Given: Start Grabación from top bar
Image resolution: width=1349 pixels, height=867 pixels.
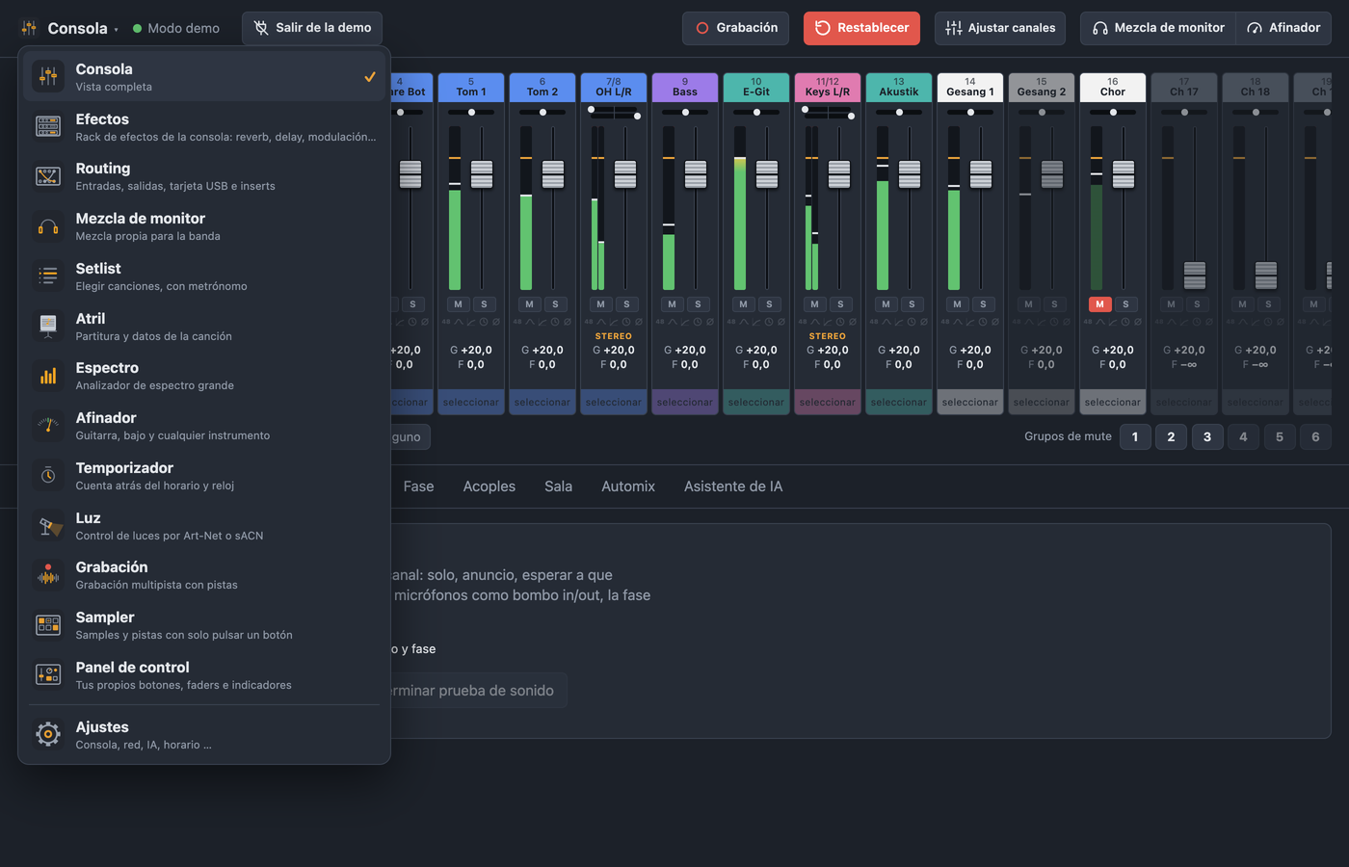Looking at the screenshot, I should 736,28.
